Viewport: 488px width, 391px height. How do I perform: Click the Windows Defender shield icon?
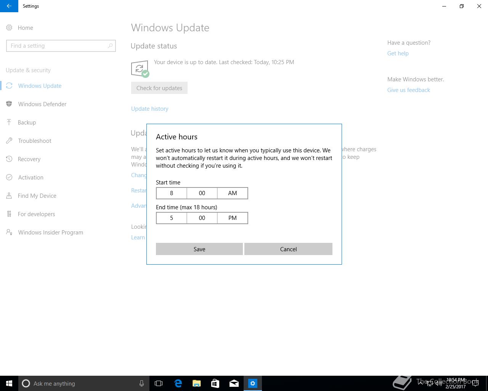point(9,104)
